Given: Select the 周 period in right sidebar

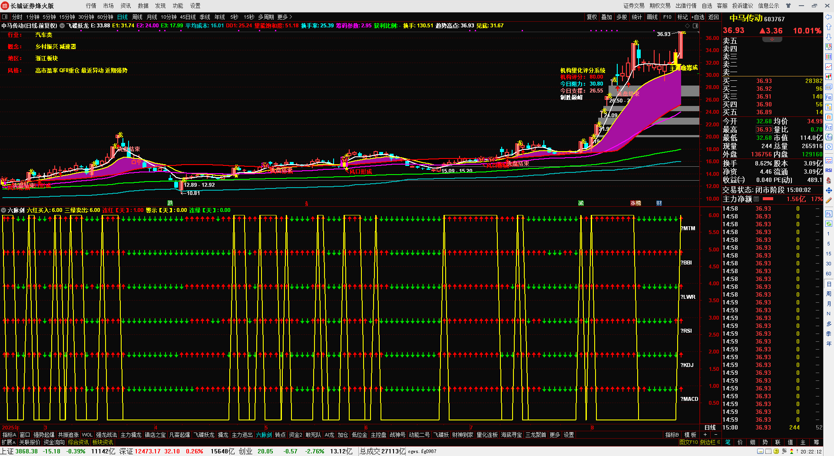Looking at the screenshot, I should click(829, 294).
